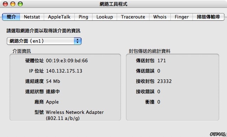Click link speed value 54 Mb

(x=53, y=81)
